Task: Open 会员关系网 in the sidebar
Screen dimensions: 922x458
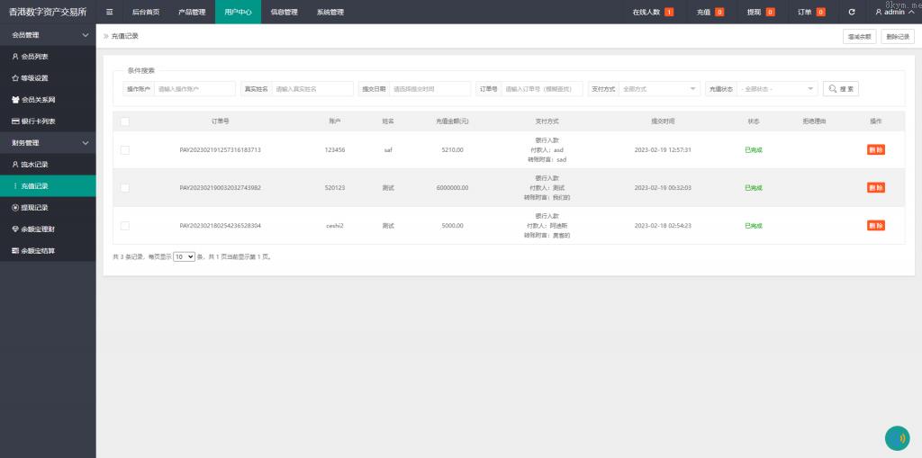Action: [x=38, y=100]
